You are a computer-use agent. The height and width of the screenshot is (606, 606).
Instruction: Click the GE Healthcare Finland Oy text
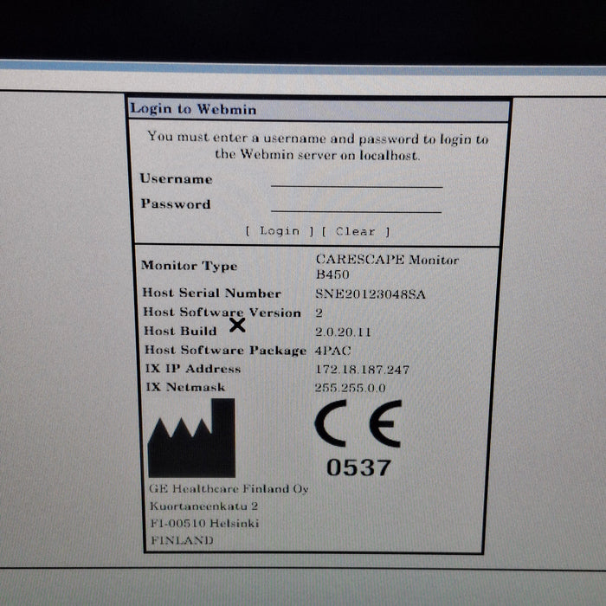[229, 489]
